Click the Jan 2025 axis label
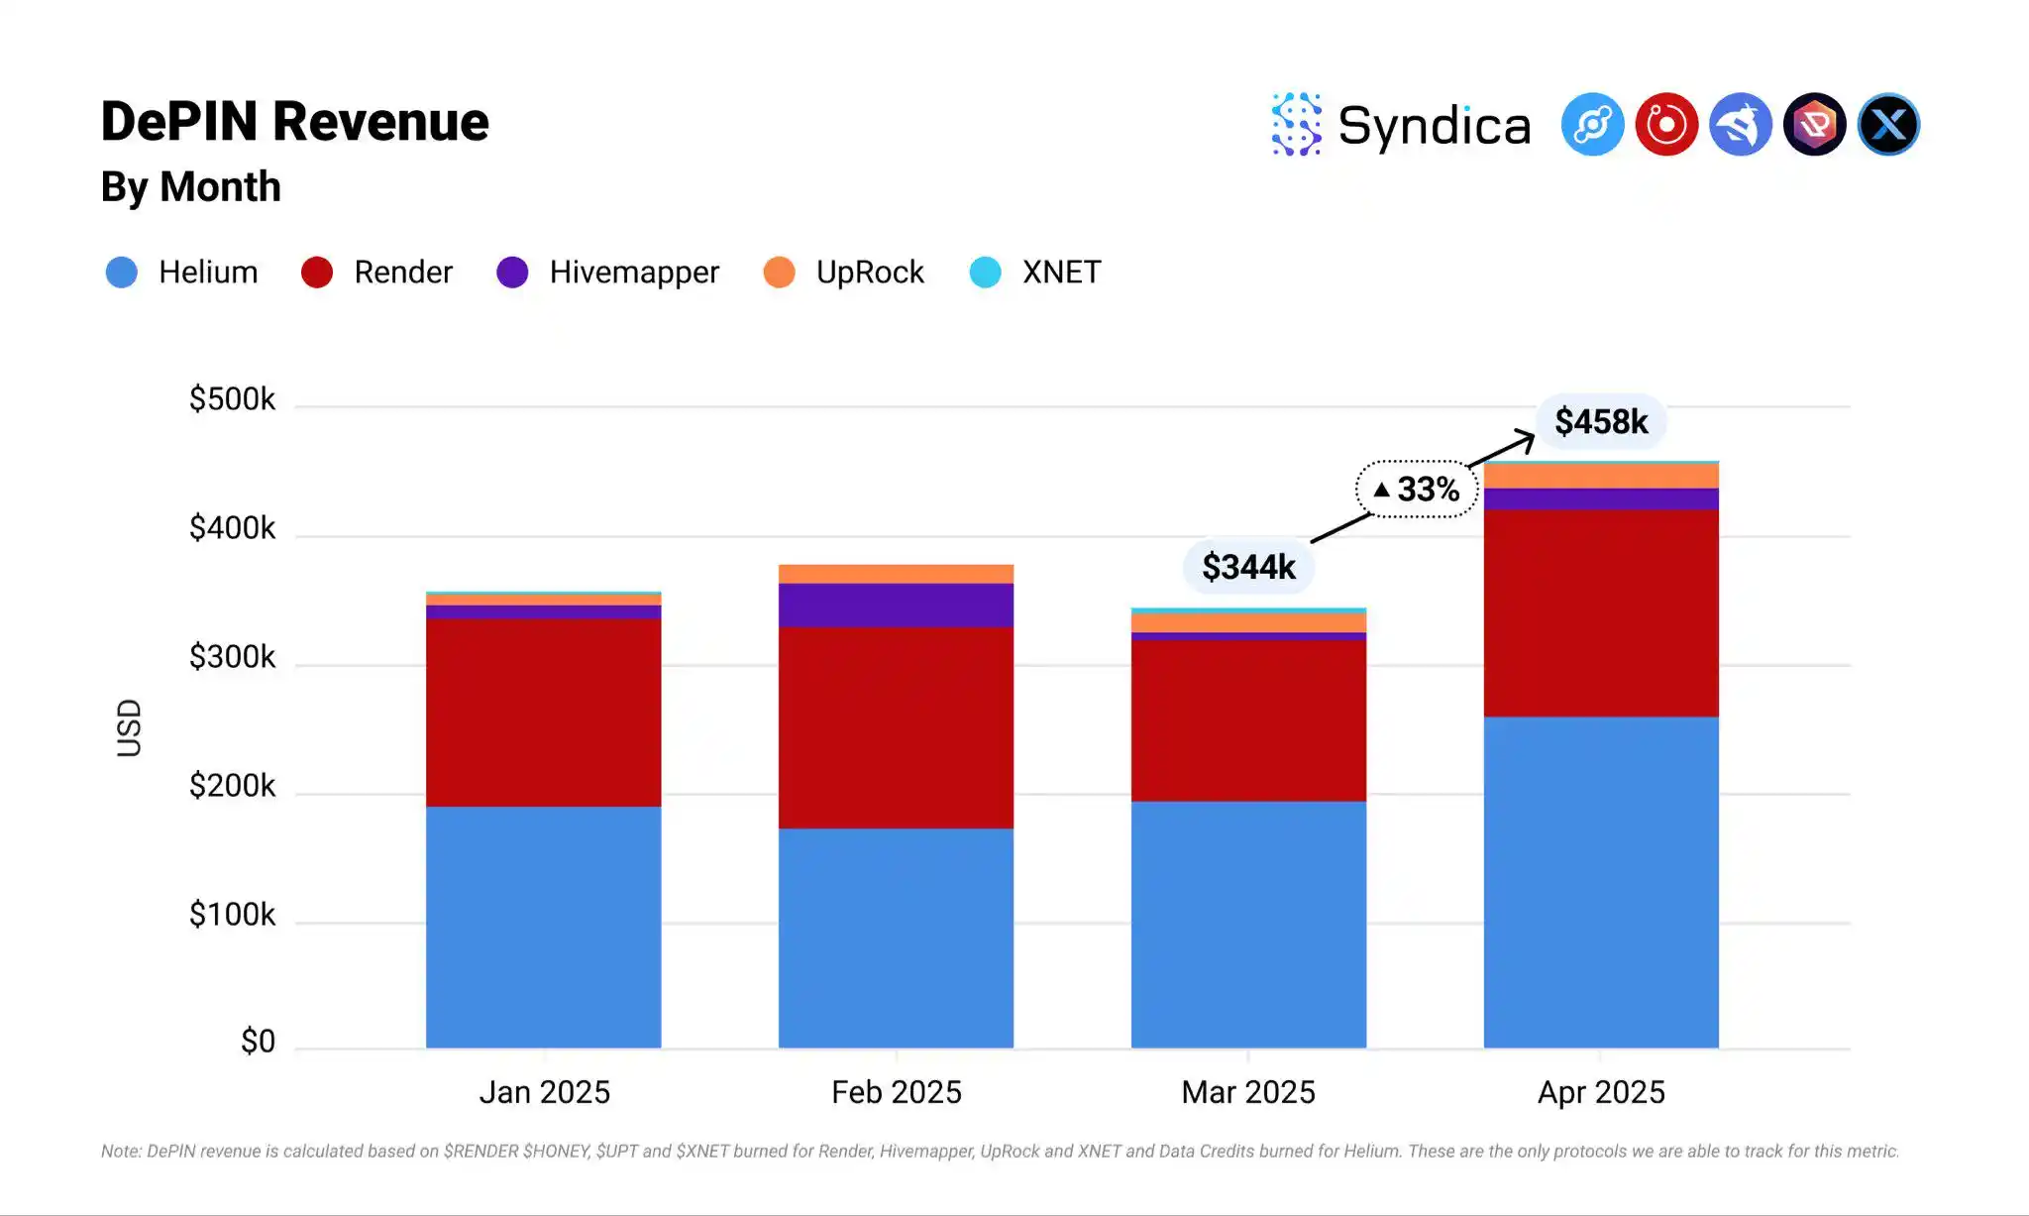 544,1092
